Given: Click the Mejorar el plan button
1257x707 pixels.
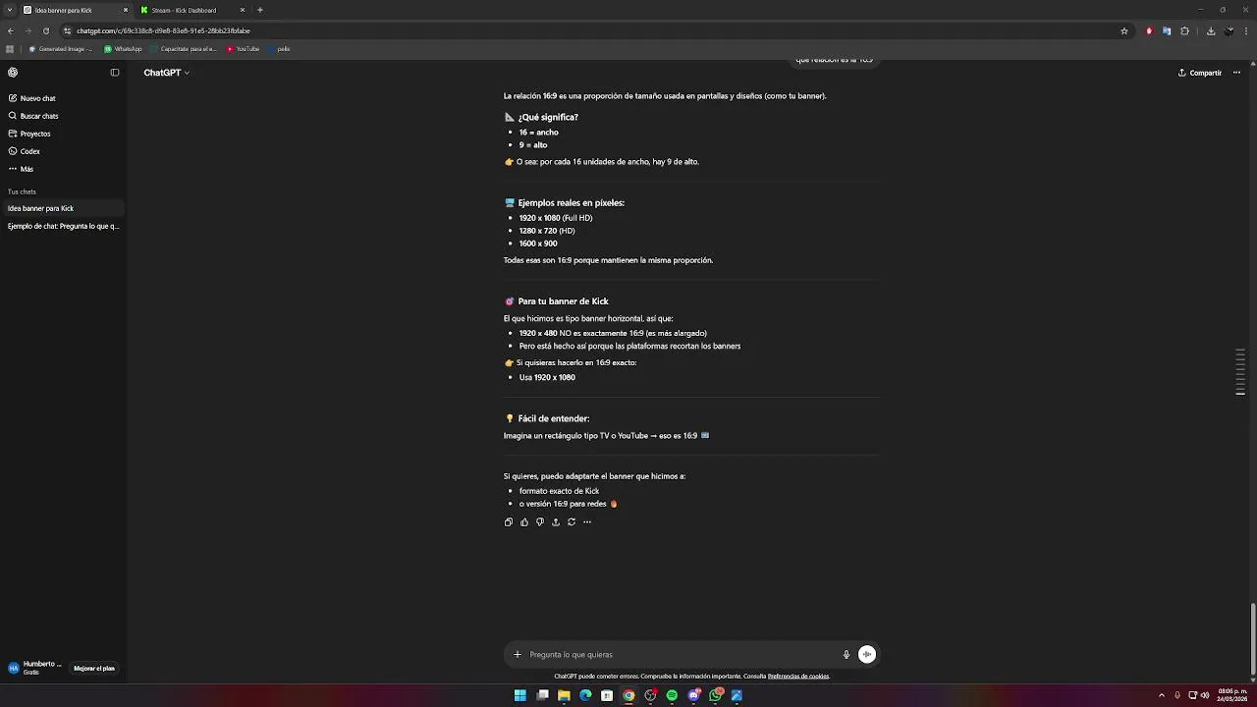Looking at the screenshot, I should point(94,669).
